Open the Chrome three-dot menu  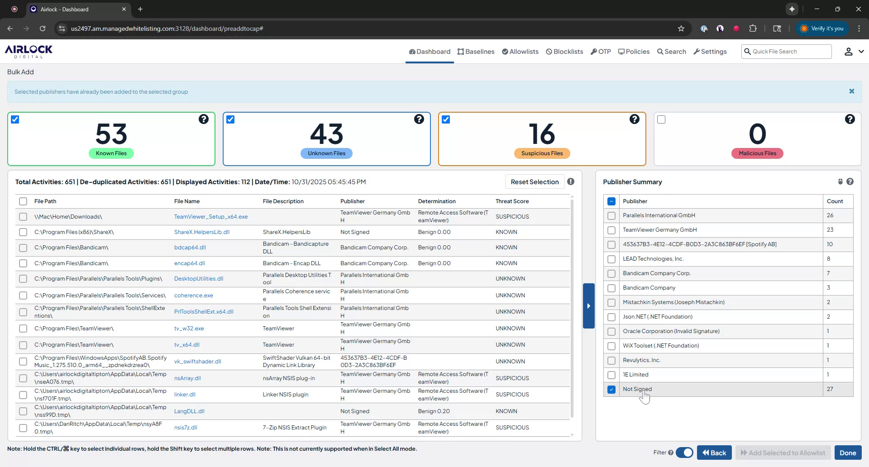pos(859,29)
